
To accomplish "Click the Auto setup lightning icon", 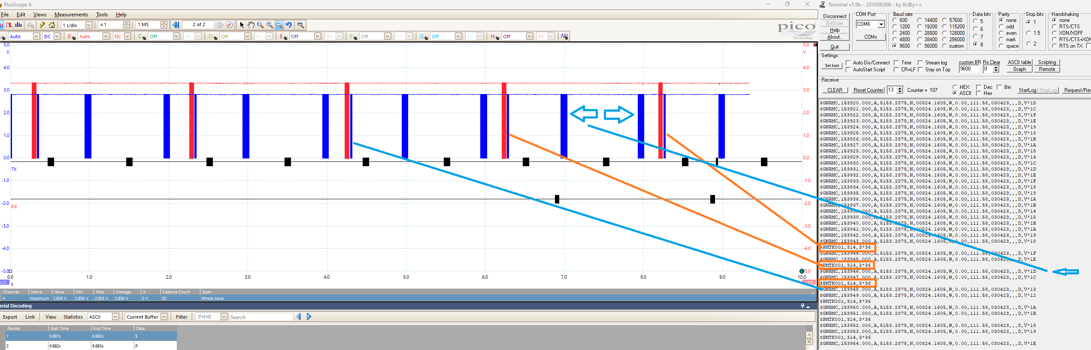I will click(42, 25).
